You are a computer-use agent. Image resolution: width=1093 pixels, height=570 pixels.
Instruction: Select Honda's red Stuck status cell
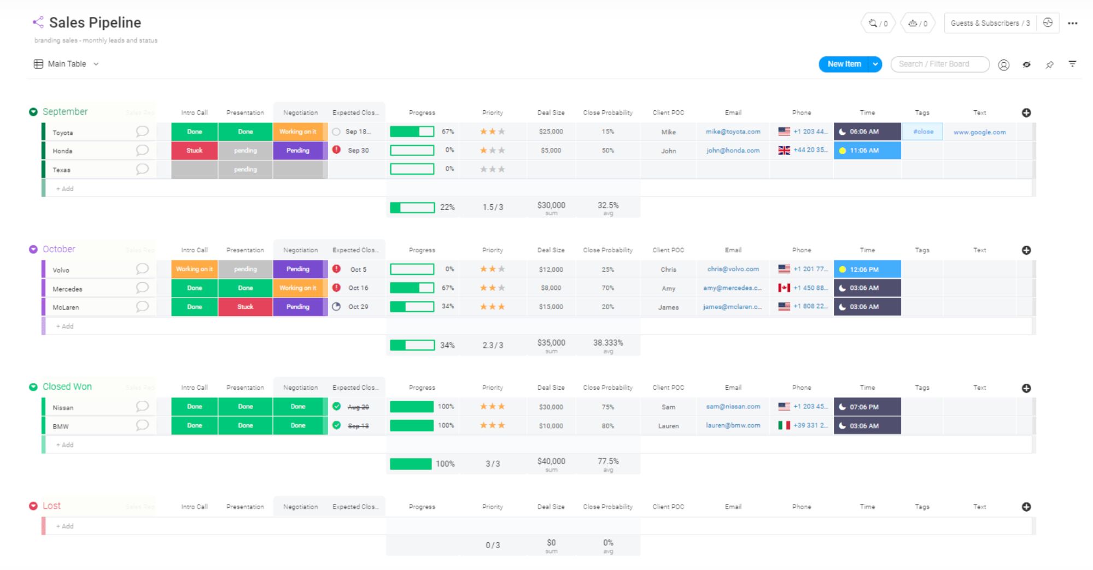[x=194, y=150]
